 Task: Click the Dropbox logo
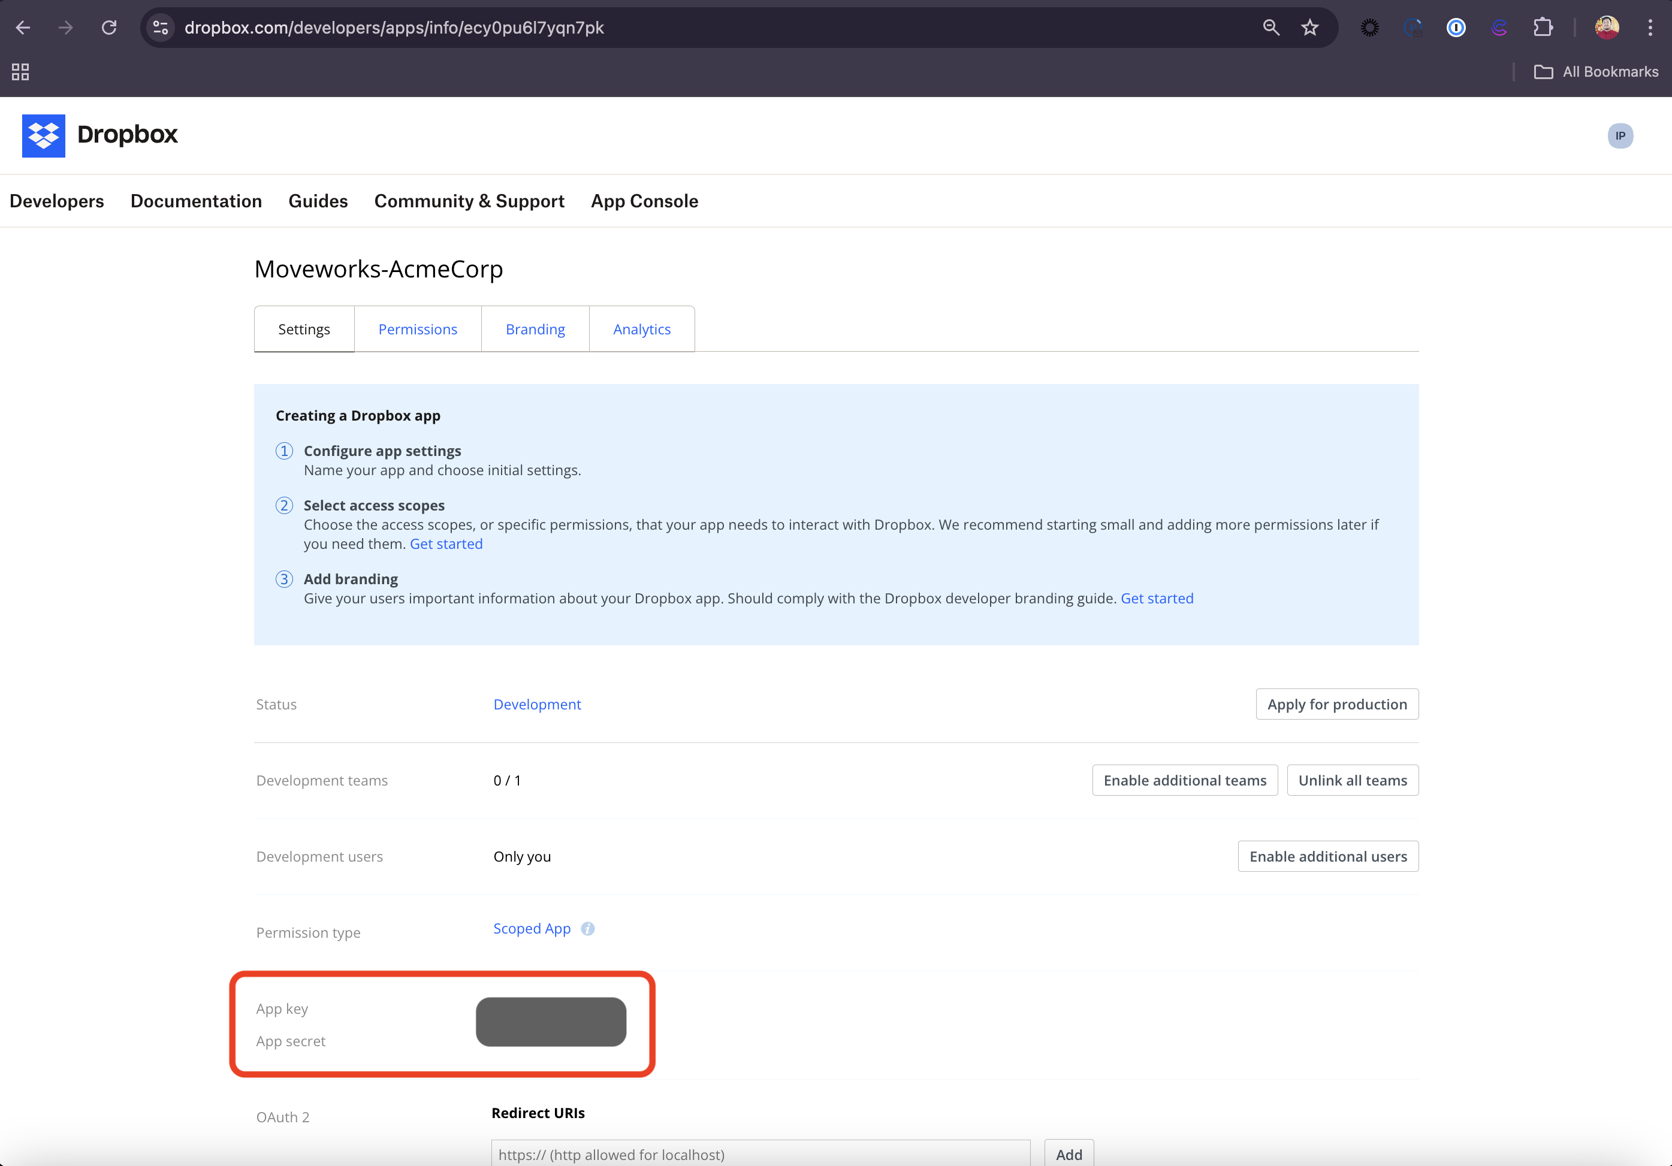99,135
